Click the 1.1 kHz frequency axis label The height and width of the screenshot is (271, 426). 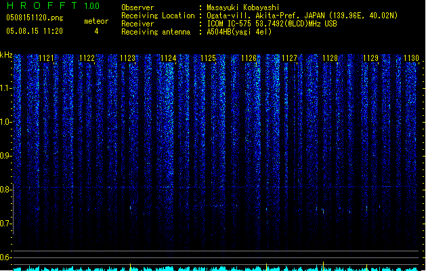coord(5,88)
